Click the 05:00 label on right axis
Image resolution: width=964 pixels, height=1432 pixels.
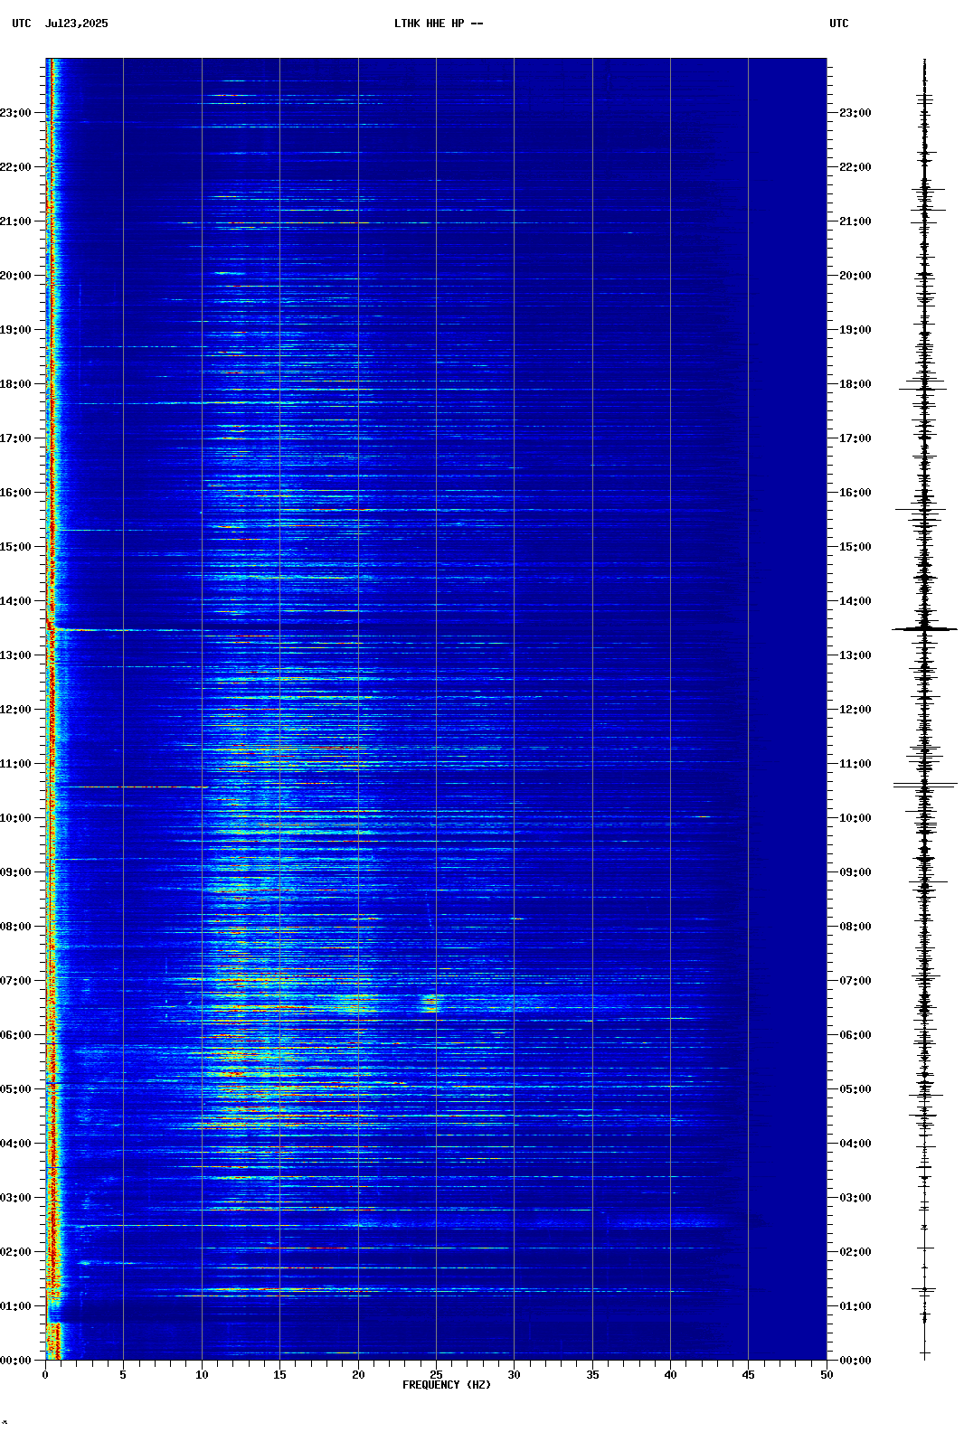855,1089
